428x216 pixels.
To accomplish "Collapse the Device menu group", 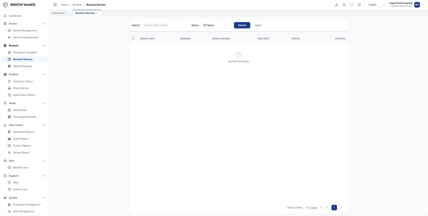I will click(44, 24).
